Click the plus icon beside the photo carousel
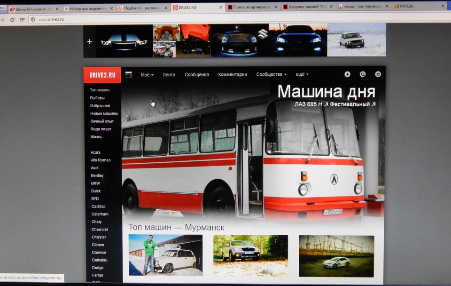Screen dimensions: 451x286 pos(89,40)
